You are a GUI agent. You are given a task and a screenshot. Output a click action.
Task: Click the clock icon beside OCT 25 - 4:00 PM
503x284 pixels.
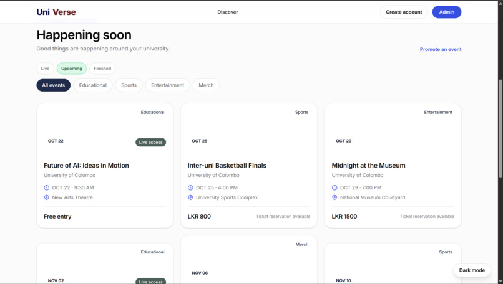[190, 187]
